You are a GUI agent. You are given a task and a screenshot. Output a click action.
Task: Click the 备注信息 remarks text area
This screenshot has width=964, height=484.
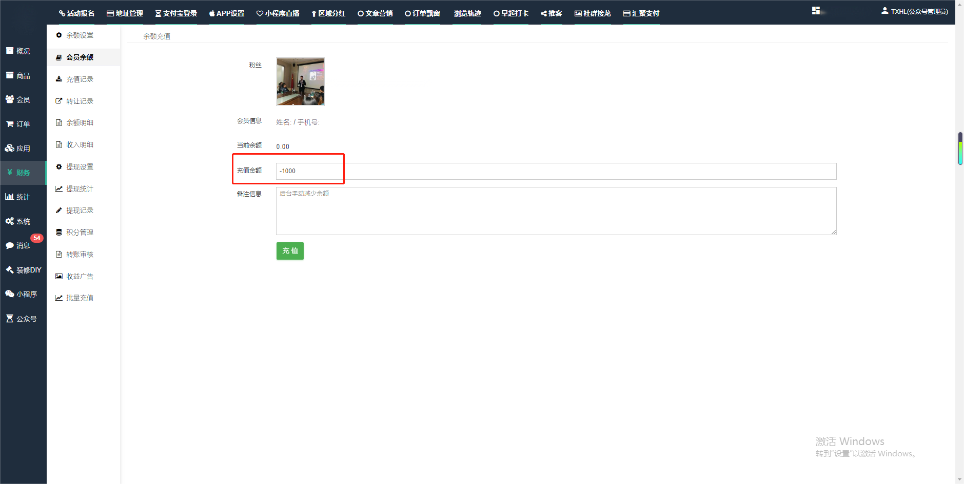point(556,211)
